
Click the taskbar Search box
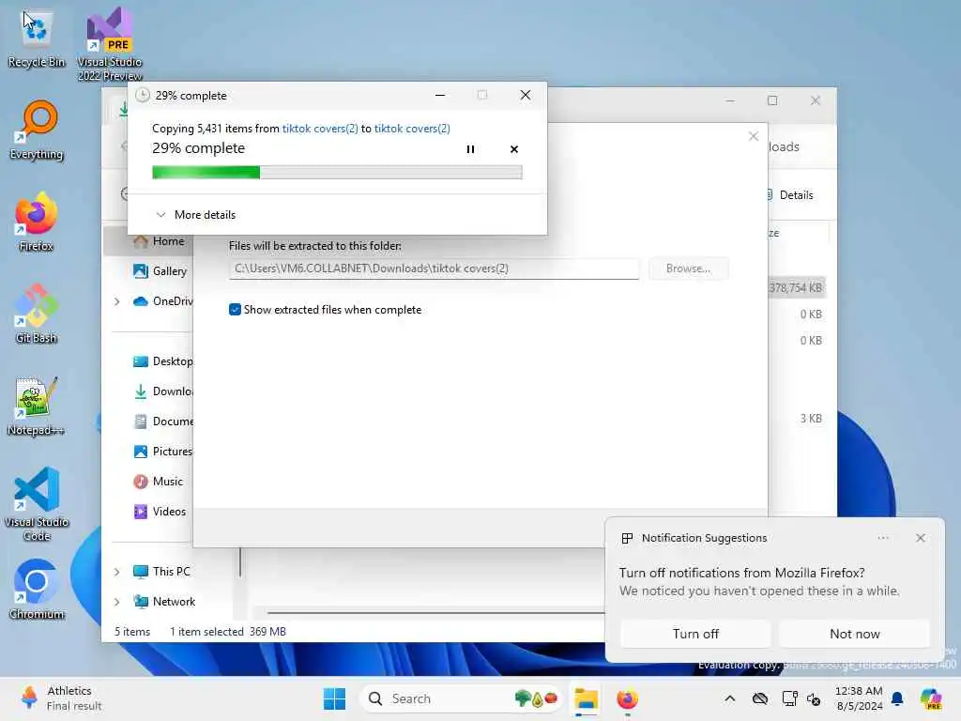(461, 698)
